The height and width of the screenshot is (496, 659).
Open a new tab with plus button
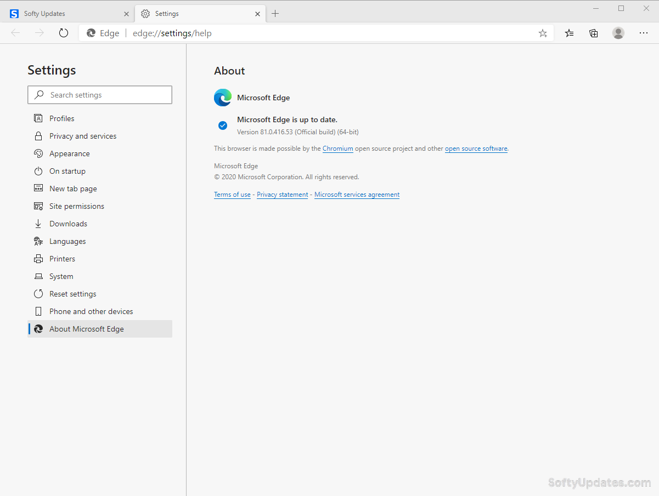pos(275,14)
